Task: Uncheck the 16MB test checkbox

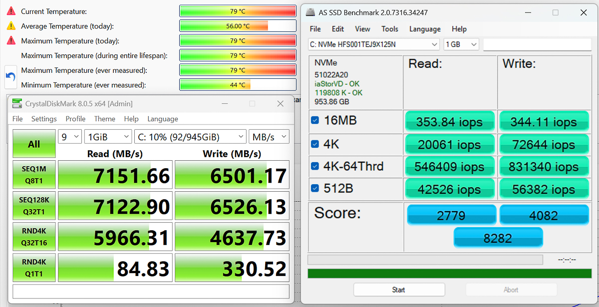Action: click(314, 120)
